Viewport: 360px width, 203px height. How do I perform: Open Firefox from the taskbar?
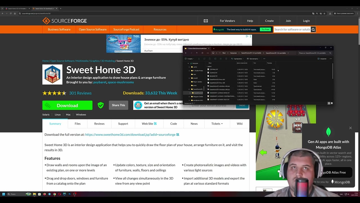(44, 194)
